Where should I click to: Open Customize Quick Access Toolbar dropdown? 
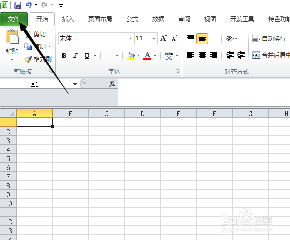pos(61,6)
